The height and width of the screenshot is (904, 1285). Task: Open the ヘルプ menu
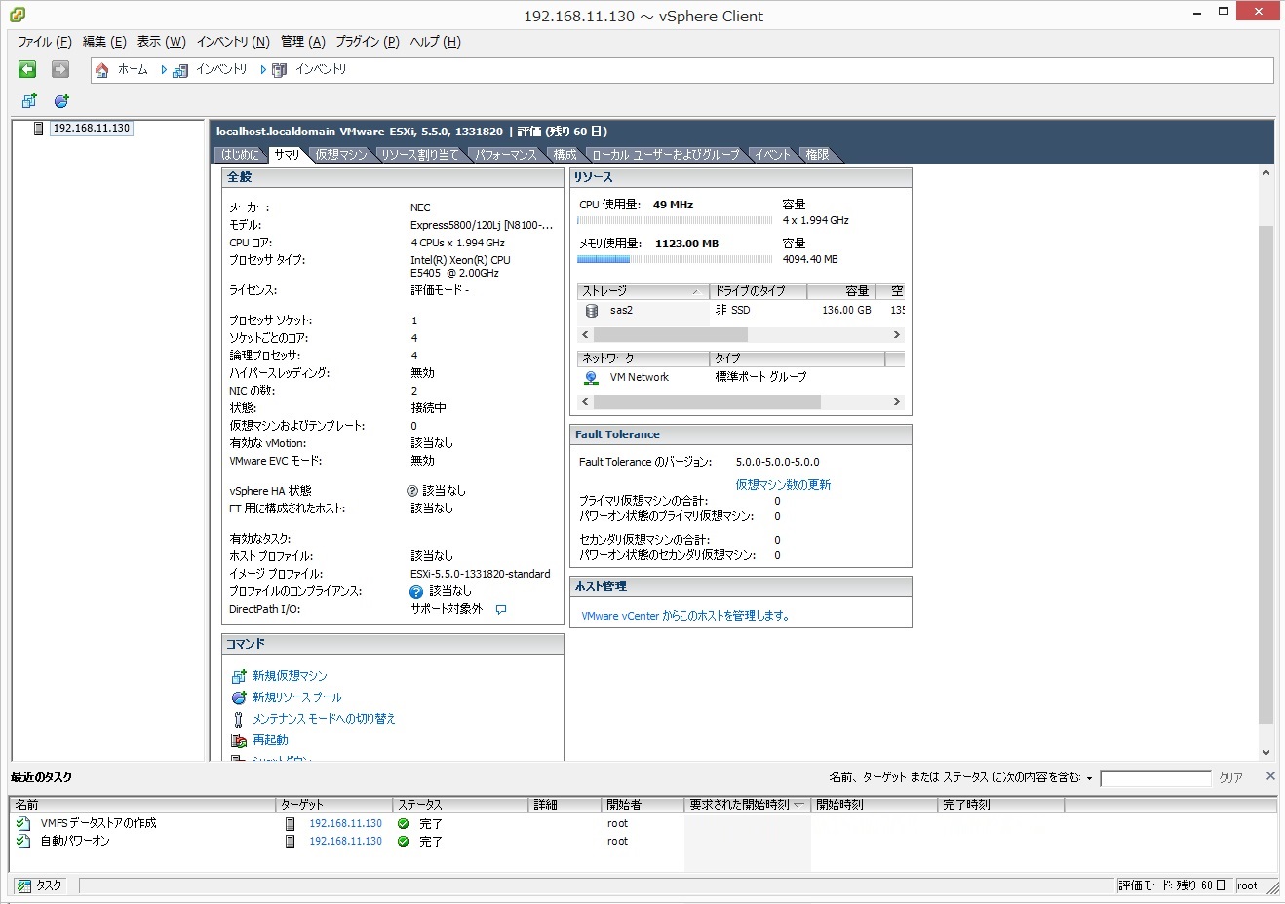click(435, 42)
